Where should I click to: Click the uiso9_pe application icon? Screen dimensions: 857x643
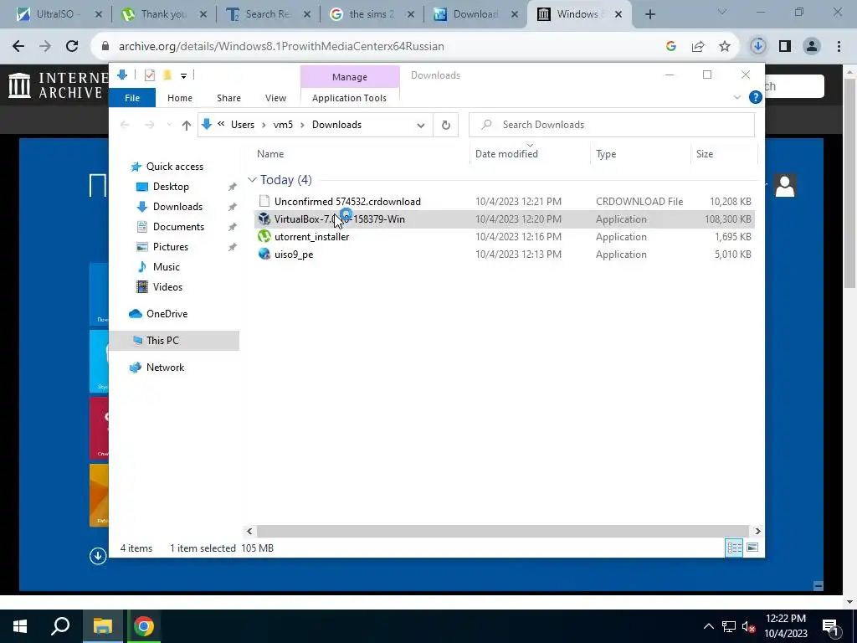[x=264, y=254]
